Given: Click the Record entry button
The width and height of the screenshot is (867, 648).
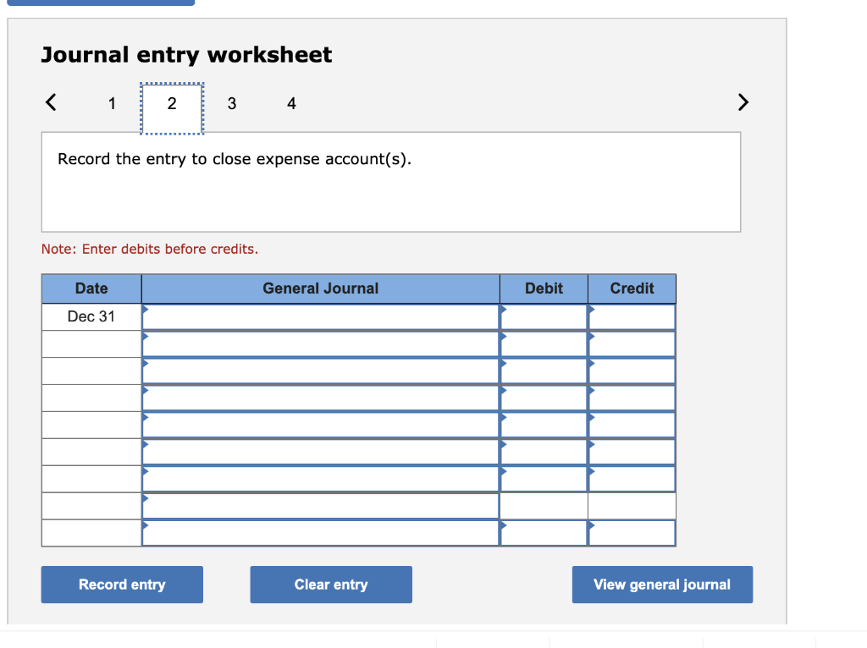Looking at the screenshot, I should [x=122, y=585].
